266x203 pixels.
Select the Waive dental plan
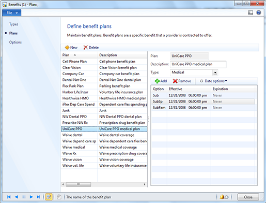point(104,135)
